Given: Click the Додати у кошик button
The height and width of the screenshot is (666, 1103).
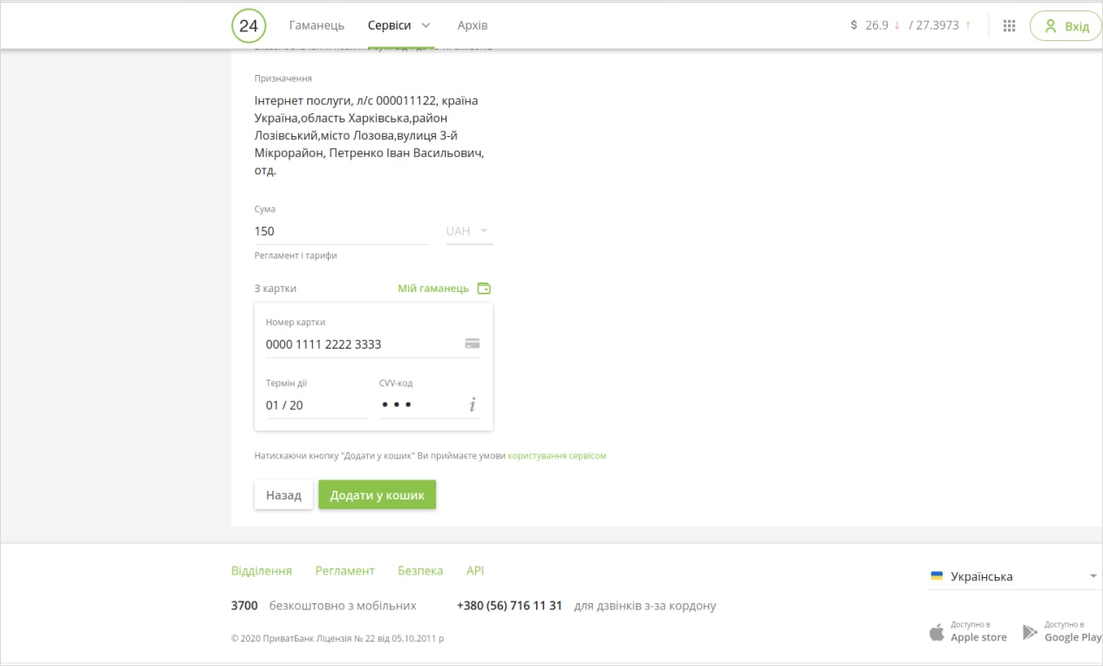Looking at the screenshot, I should [x=377, y=495].
